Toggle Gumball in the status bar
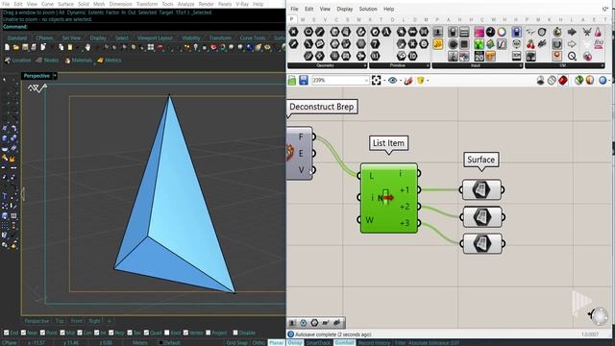This screenshot has height=346, width=615. (x=344, y=343)
